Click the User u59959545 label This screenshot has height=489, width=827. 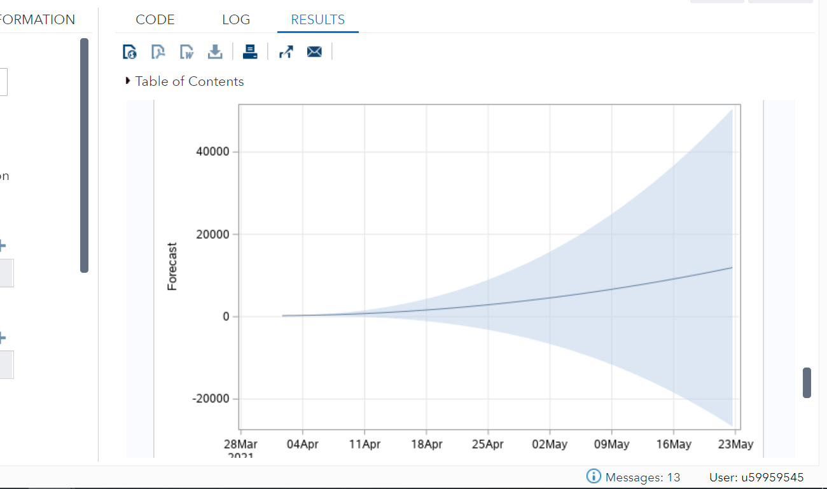[x=757, y=477]
